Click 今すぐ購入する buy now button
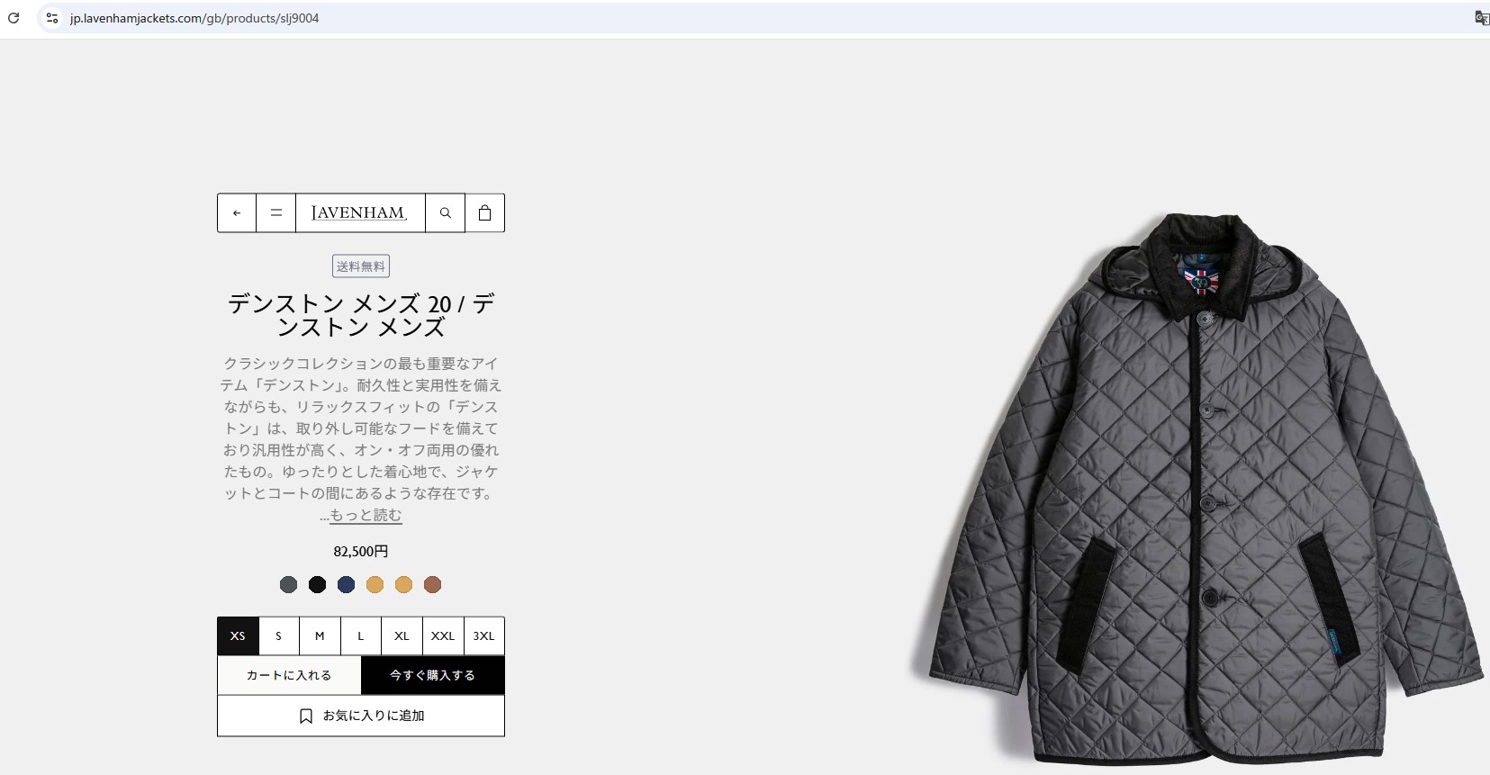Image resolution: width=1490 pixels, height=775 pixels. coord(433,676)
